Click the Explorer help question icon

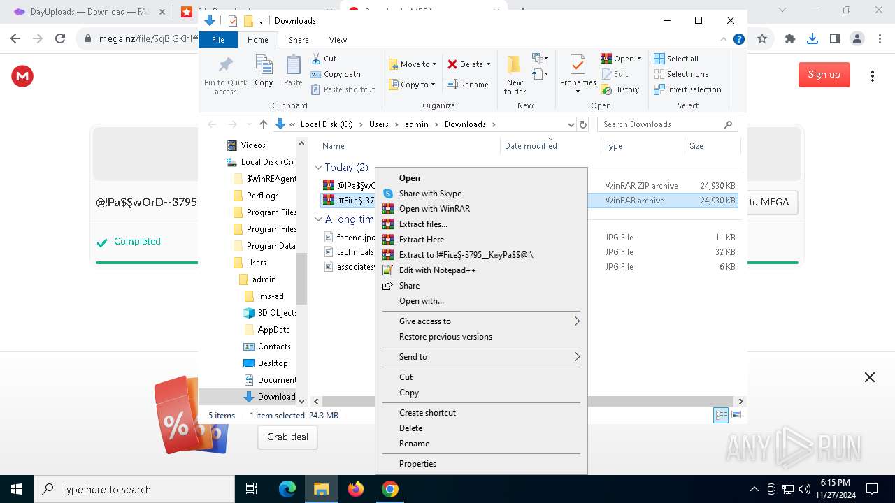click(738, 40)
